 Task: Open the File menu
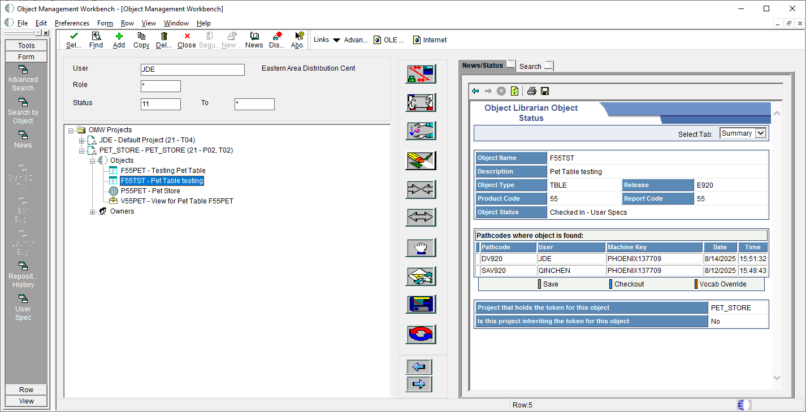(23, 23)
